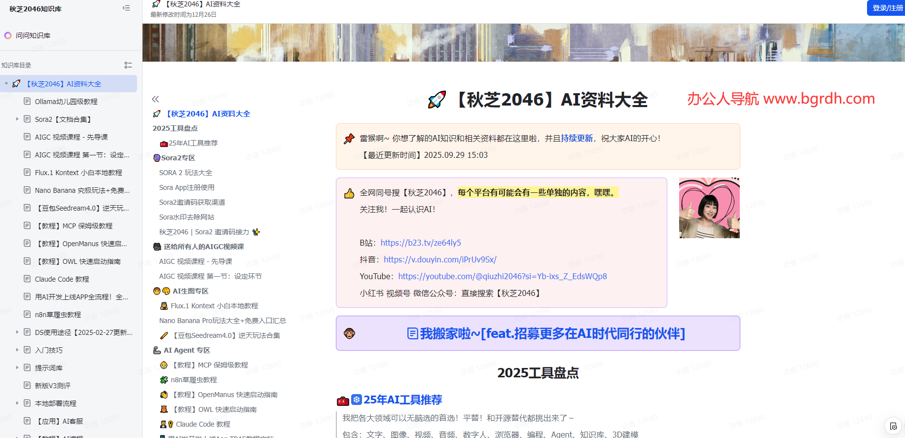Image resolution: width=905 pixels, height=438 pixels.
Task: Expand the Sora2【文档合集】 folder
Action: coord(17,119)
